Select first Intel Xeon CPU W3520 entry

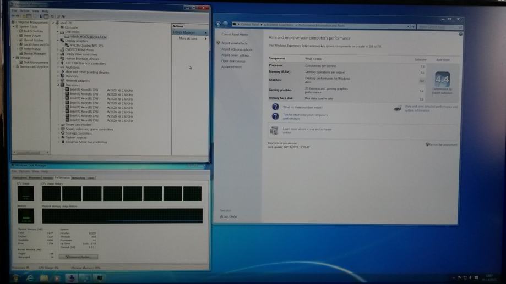point(101,90)
